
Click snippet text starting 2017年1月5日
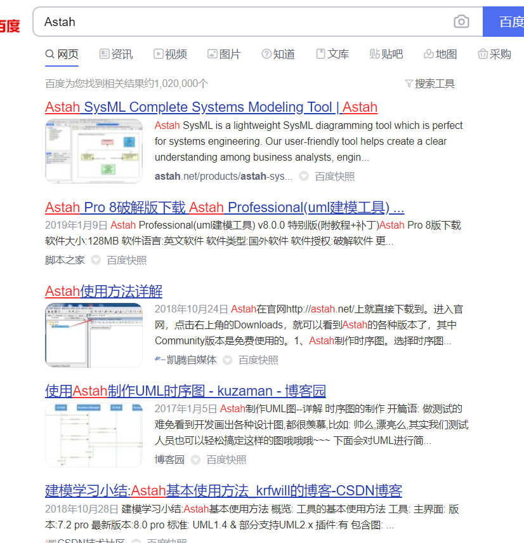click(311, 425)
